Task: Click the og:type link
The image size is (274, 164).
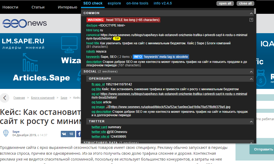Action: [x=97, y=102]
